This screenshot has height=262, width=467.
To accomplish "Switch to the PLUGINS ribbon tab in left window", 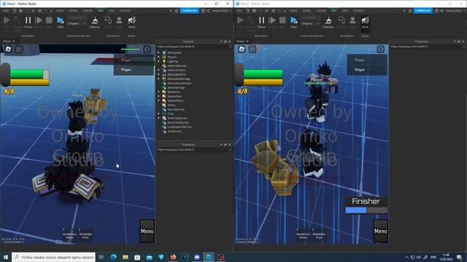I will point(125,11).
